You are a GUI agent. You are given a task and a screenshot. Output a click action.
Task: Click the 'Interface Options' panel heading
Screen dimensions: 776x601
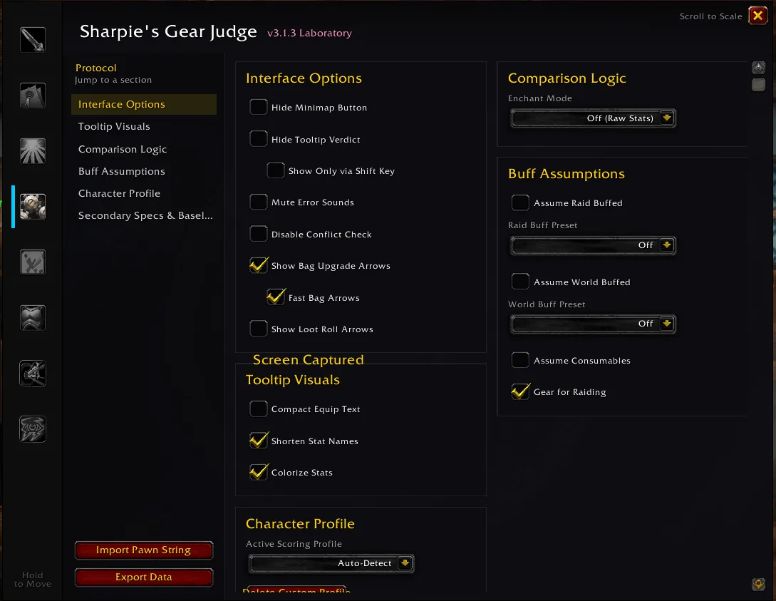[304, 78]
